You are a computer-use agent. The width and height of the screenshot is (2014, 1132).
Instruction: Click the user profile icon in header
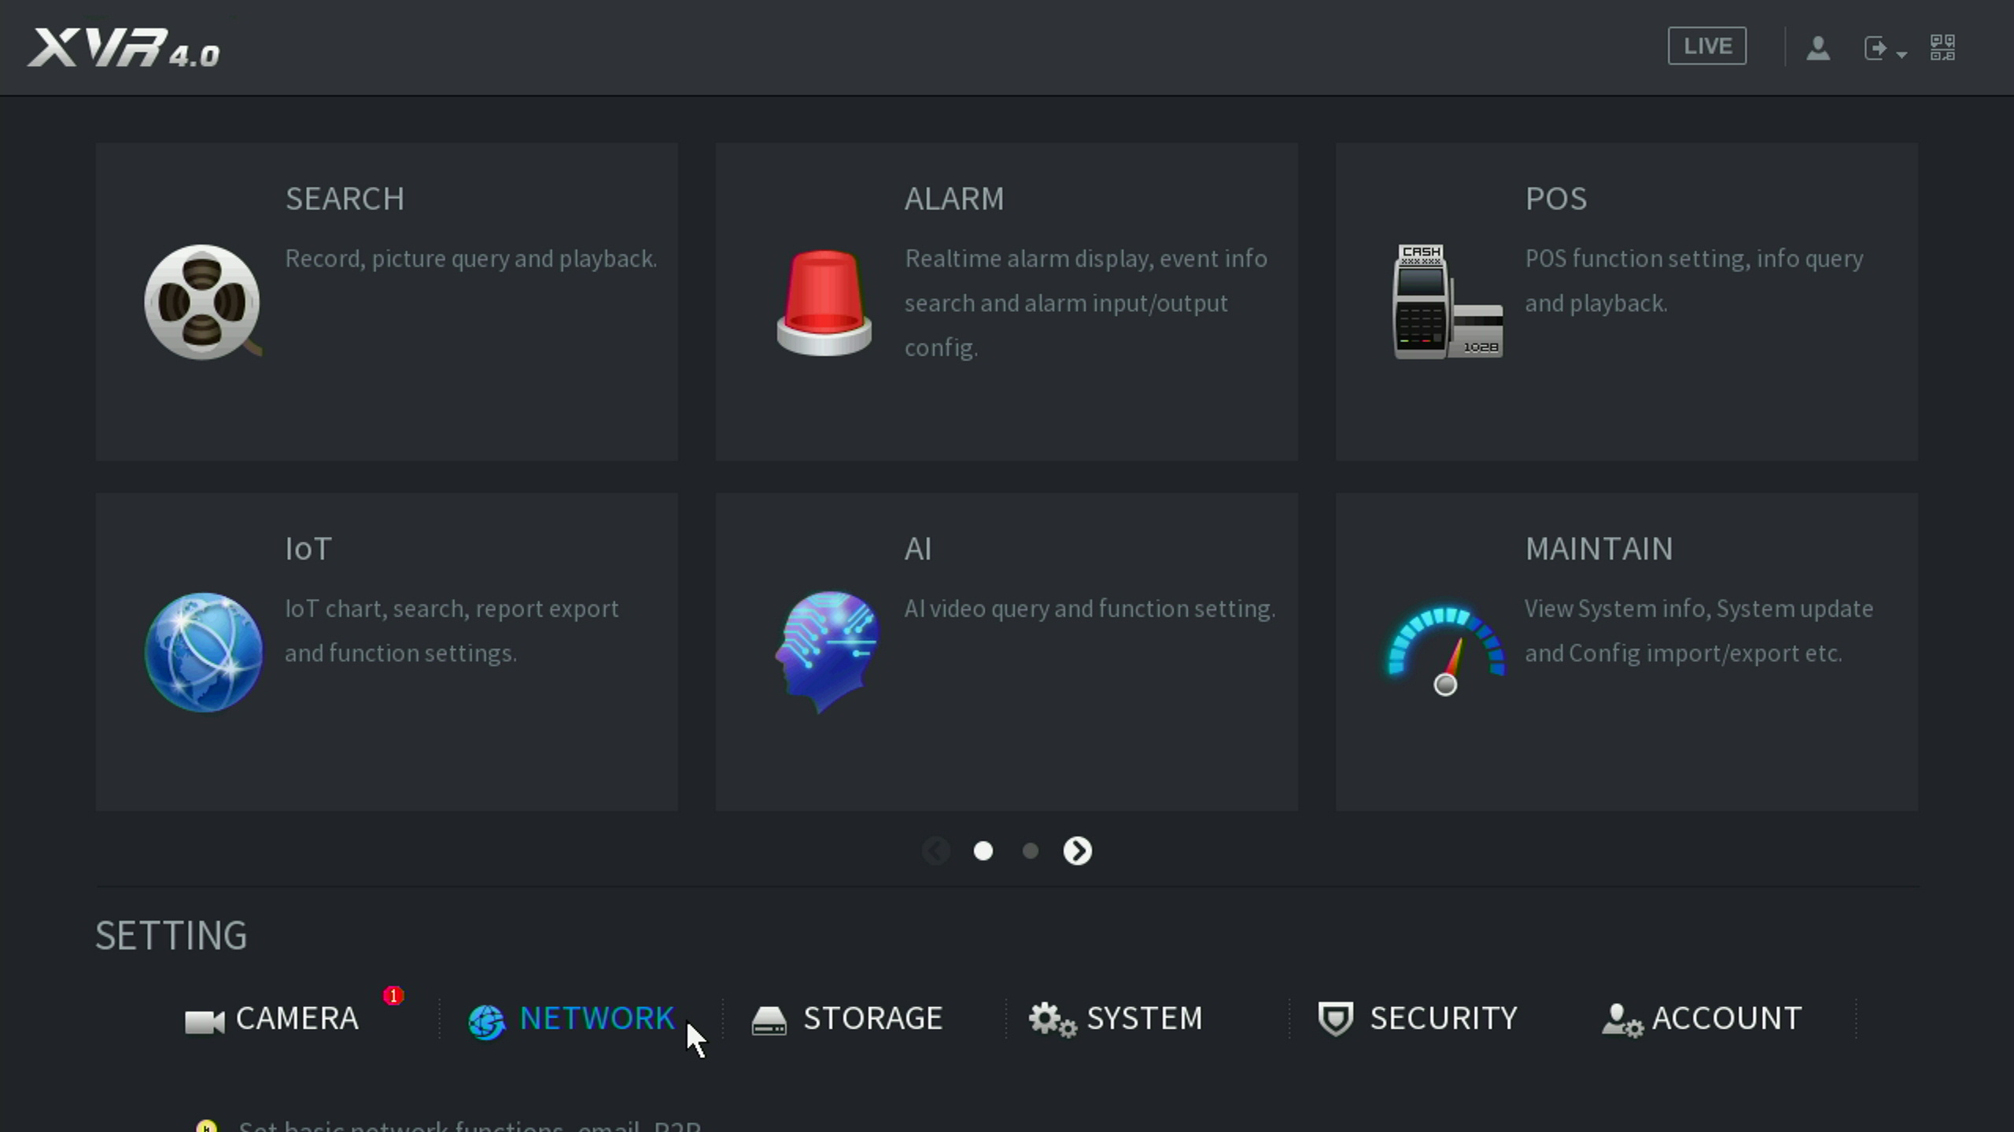1817,48
